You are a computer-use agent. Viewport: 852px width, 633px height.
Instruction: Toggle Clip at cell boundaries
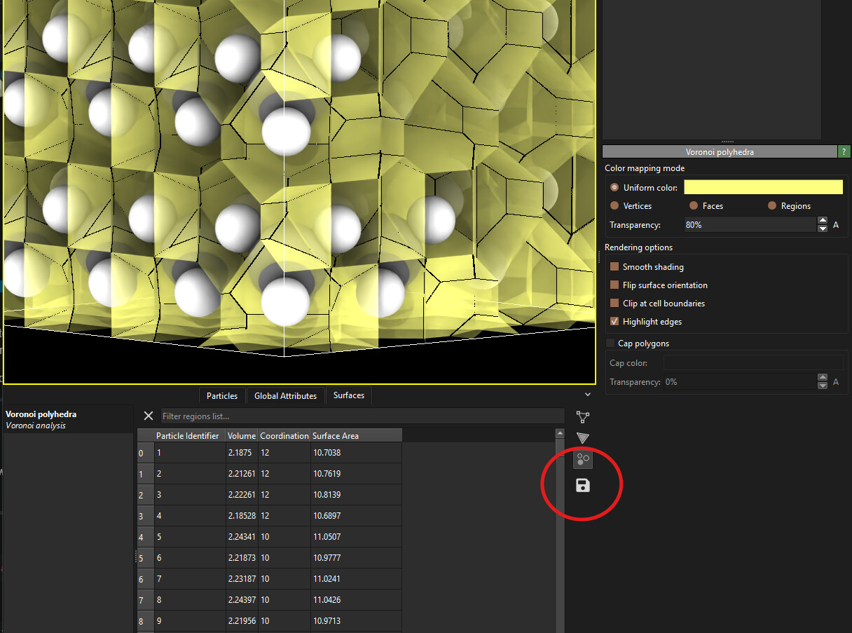614,304
